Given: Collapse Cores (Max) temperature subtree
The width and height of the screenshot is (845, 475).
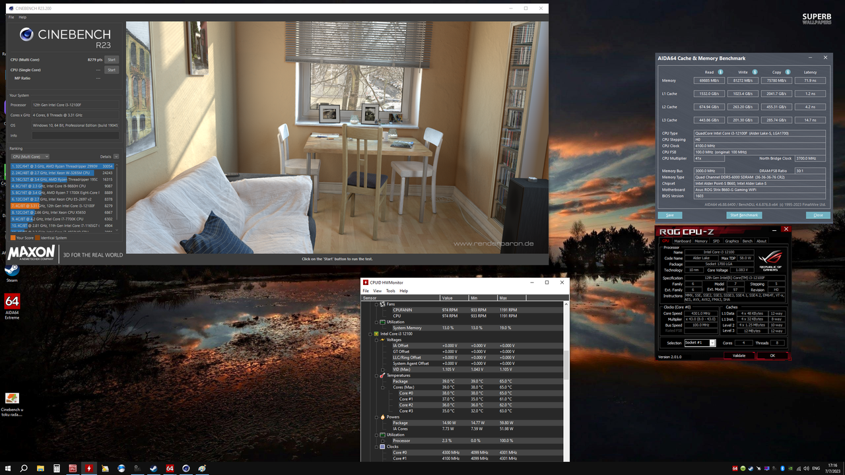Looking at the screenshot, I should pos(383,387).
